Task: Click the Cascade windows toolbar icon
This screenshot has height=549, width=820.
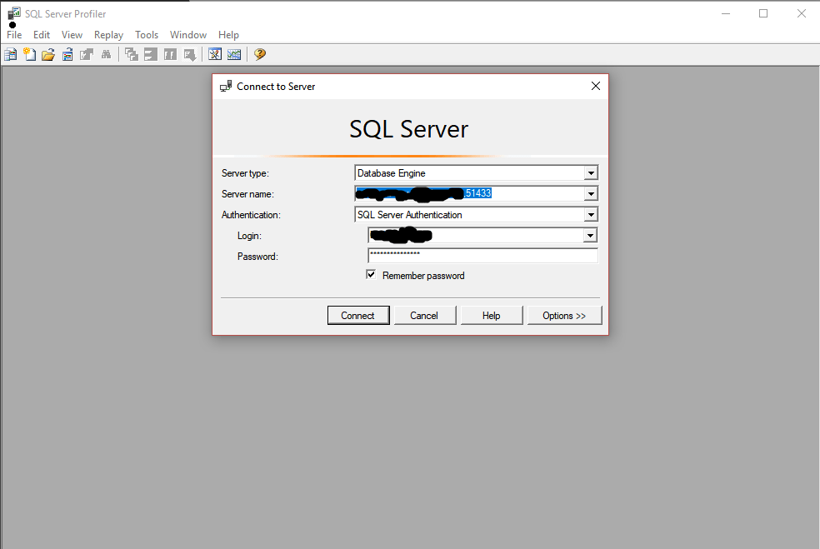Action: pos(132,54)
